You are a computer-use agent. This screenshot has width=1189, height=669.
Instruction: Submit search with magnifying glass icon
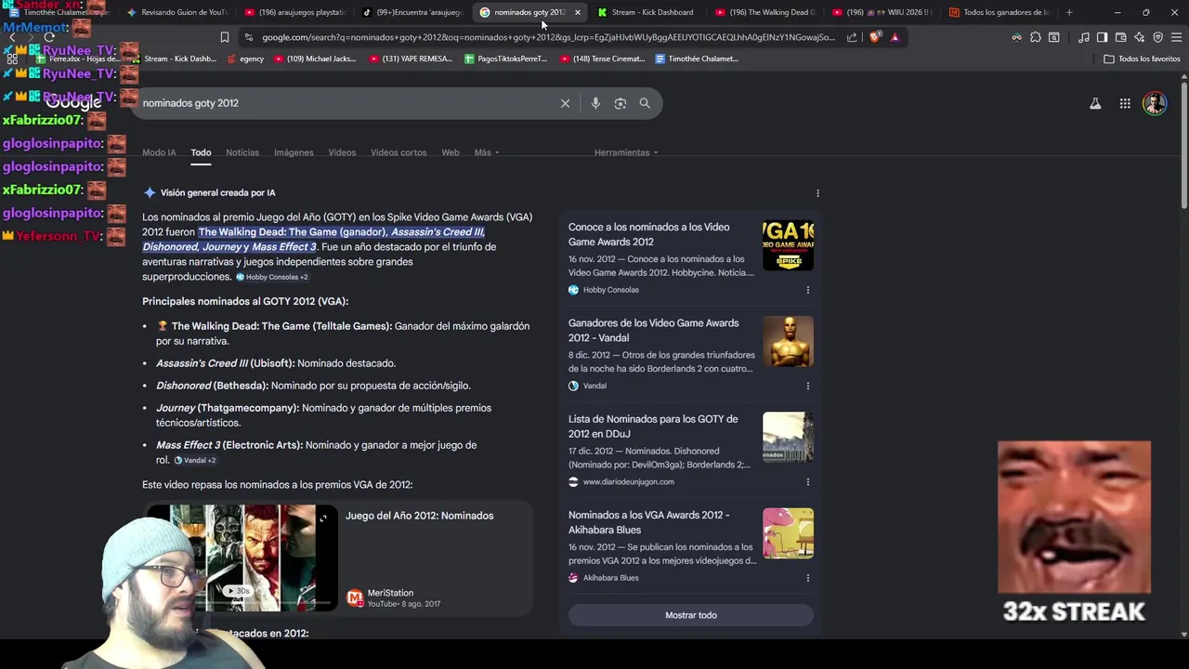click(x=645, y=103)
